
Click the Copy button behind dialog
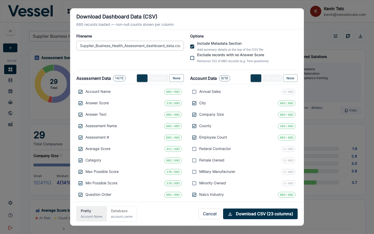[351, 110]
